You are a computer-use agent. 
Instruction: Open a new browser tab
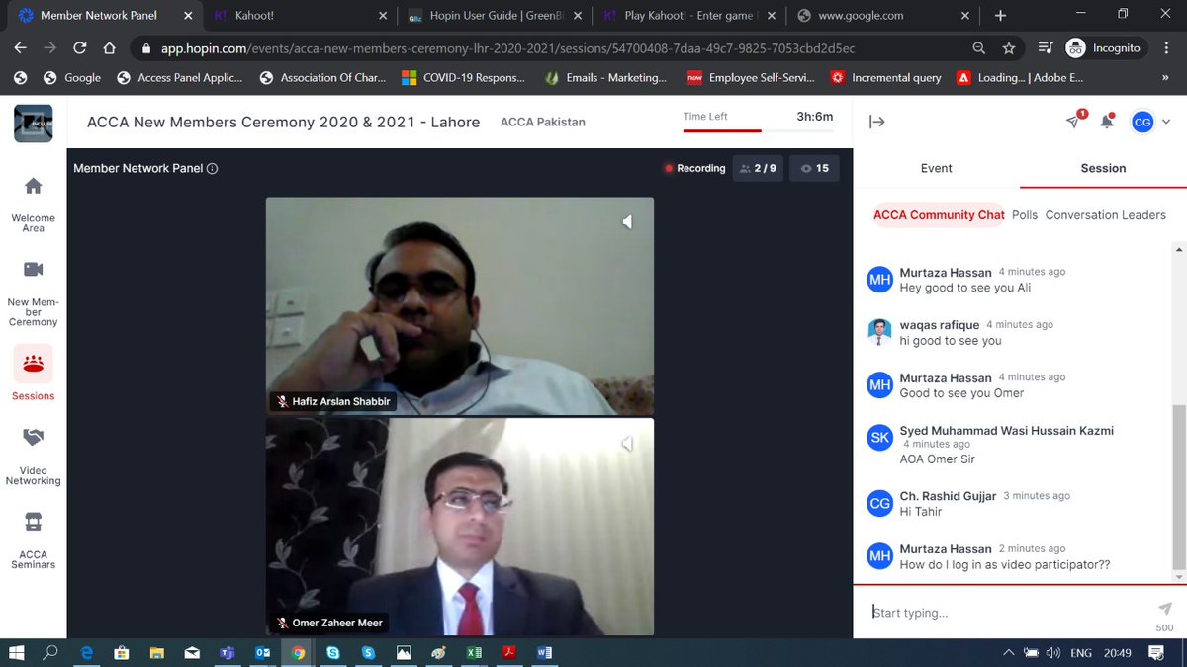click(x=1000, y=16)
